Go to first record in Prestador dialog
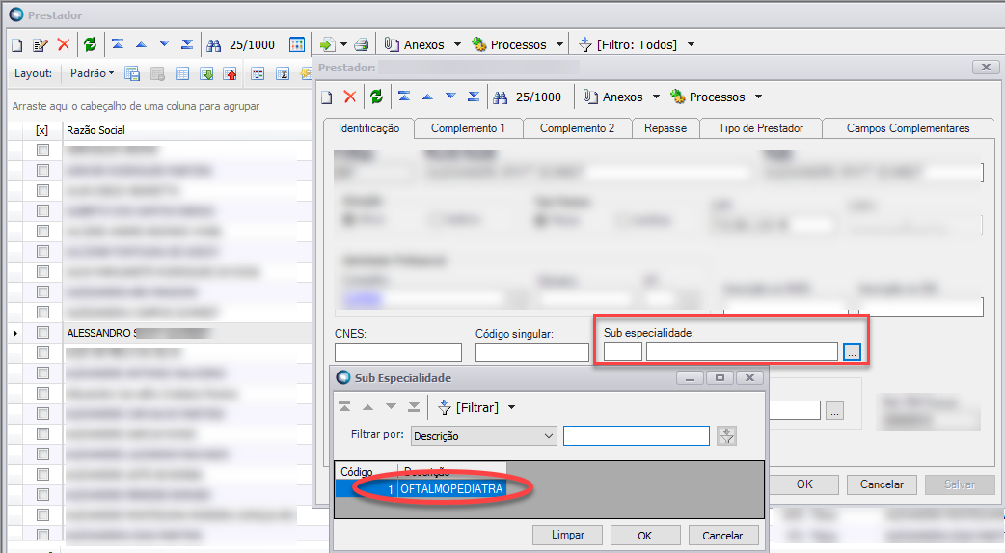Image resolution: width=1005 pixels, height=553 pixels. pyautogui.click(x=404, y=97)
